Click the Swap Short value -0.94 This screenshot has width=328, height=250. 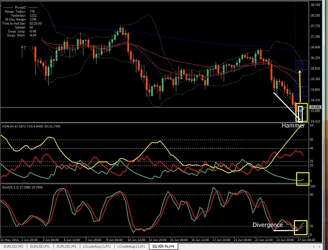[33, 35]
